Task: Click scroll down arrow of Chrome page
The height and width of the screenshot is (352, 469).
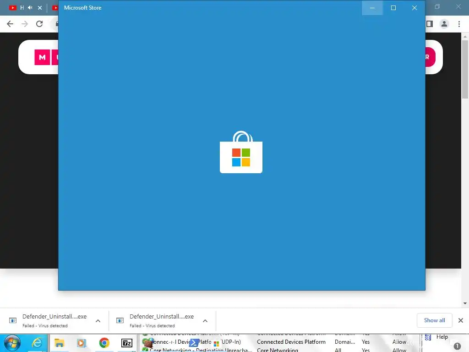Action: [465, 303]
